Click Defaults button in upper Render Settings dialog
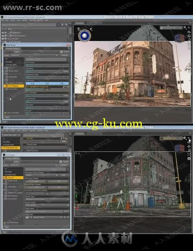This screenshot has height=251, width=193. click(64, 55)
